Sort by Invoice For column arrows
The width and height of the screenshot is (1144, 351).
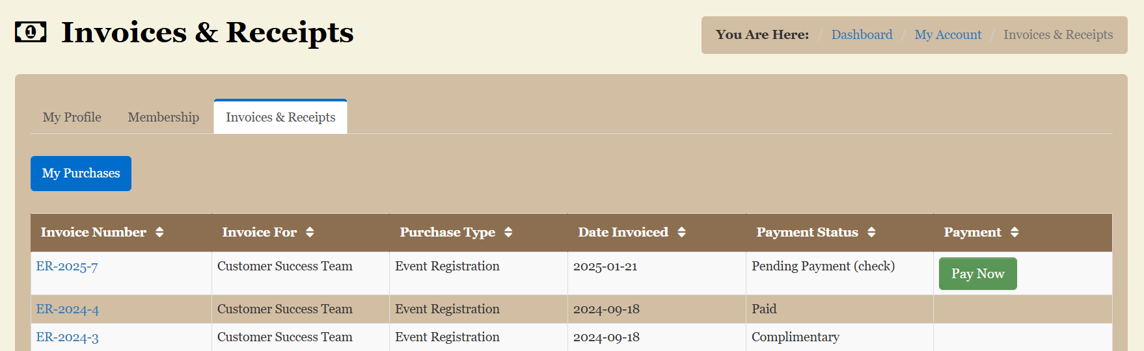[x=310, y=232]
